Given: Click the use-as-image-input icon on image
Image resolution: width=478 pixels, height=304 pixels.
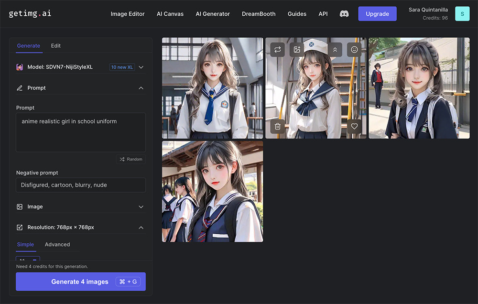Looking at the screenshot, I should pos(297,49).
